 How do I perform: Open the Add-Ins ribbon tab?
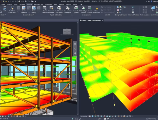pyautogui.click(x=68, y=4)
